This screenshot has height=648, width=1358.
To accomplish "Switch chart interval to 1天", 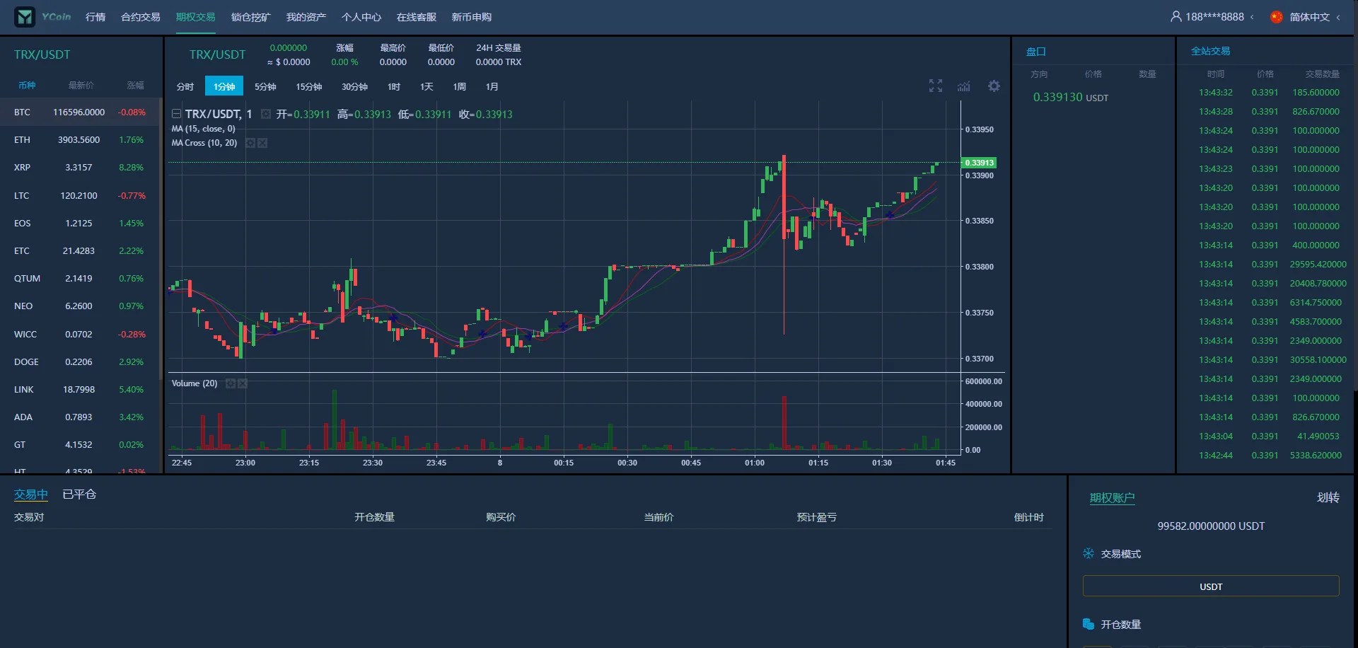I will pos(426,86).
